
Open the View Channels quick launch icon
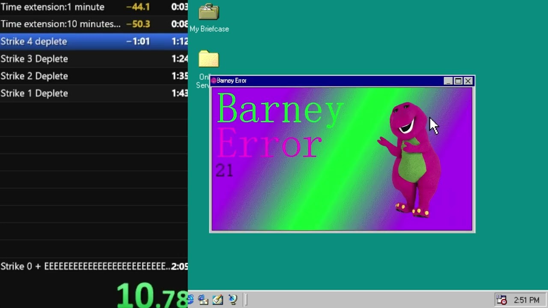(x=232, y=300)
